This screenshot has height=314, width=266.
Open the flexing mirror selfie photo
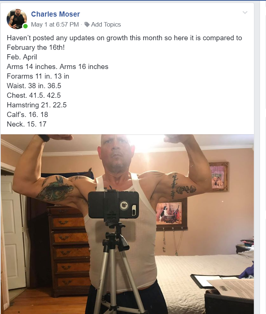tap(127, 224)
